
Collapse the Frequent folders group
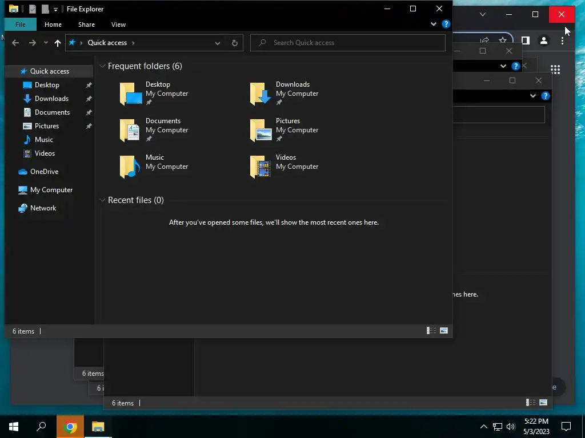[x=102, y=66]
